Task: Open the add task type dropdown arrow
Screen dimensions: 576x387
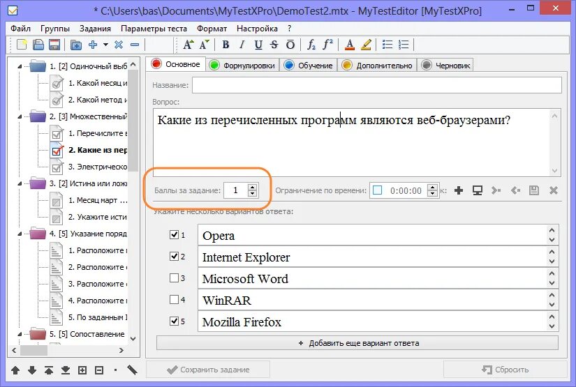Action: [106, 45]
